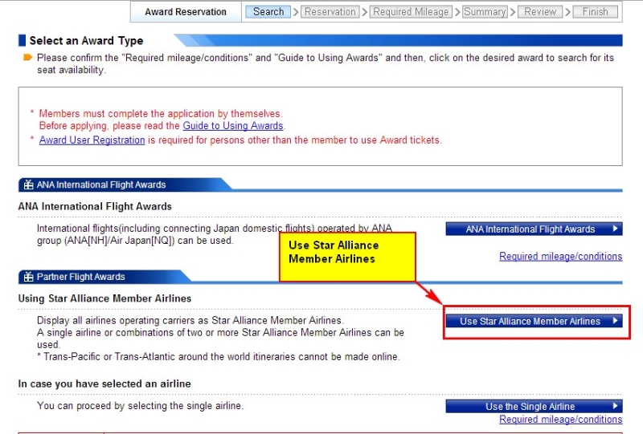Click the gift icon in the ANA International Flight Awards header
The height and width of the screenshot is (434, 643).
tap(28, 185)
